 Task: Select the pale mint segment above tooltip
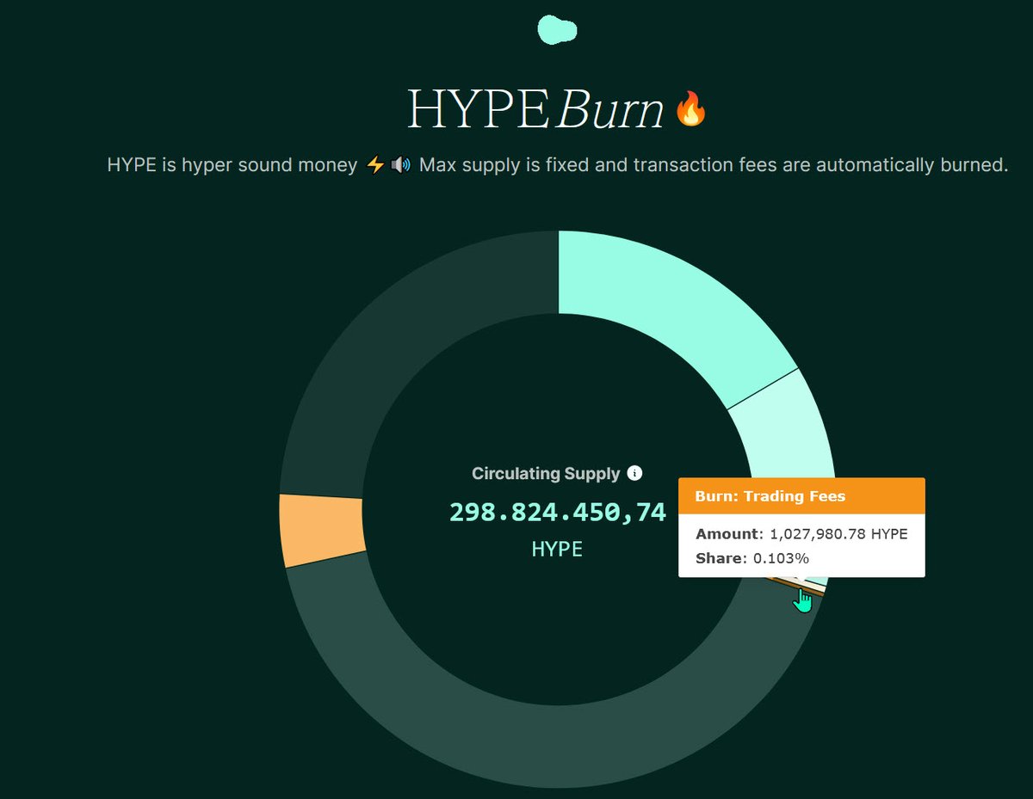tap(783, 430)
